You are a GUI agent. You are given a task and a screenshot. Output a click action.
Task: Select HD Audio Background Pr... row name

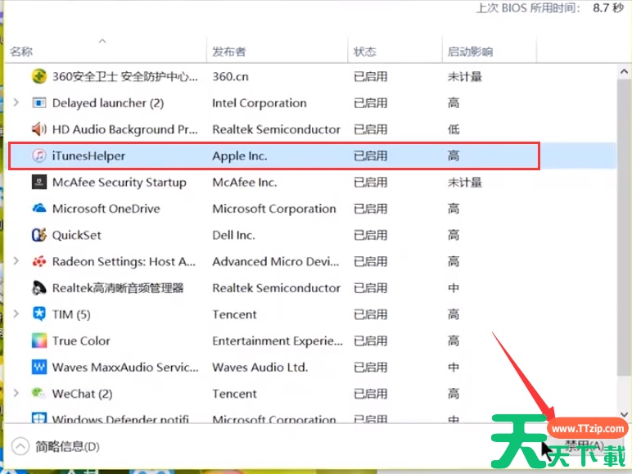click(x=125, y=129)
